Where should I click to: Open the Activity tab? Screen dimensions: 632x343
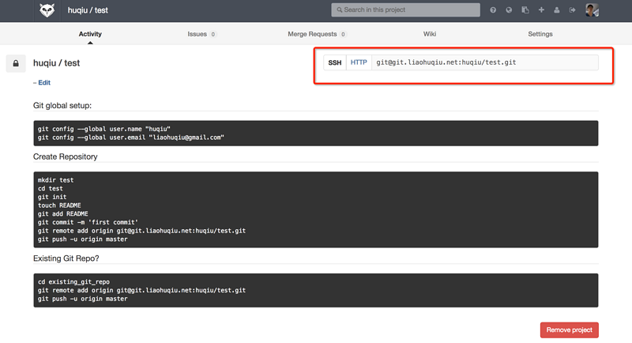(90, 34)
